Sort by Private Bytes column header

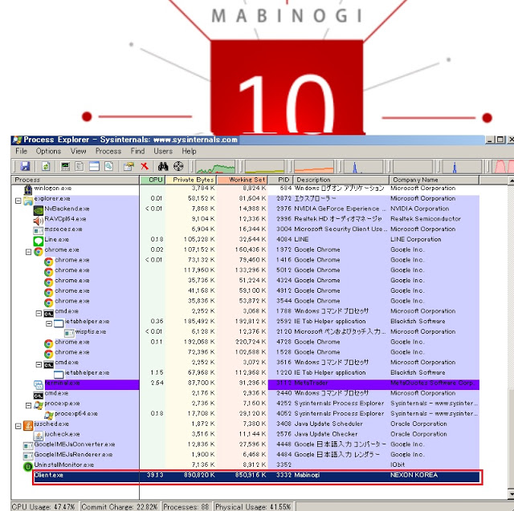[x=191, y=180]
